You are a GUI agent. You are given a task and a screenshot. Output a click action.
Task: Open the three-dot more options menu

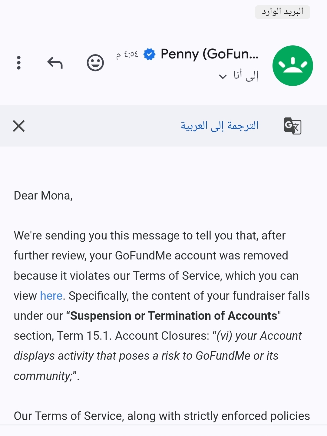(x=19, y=63)
